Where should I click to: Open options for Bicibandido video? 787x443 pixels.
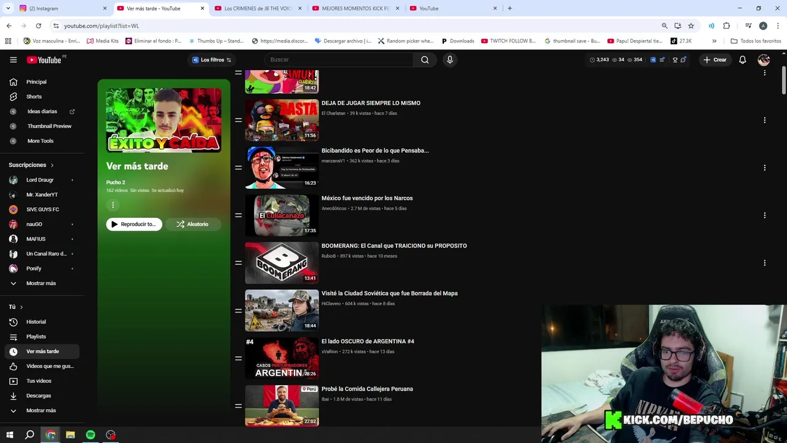point(764,167)
